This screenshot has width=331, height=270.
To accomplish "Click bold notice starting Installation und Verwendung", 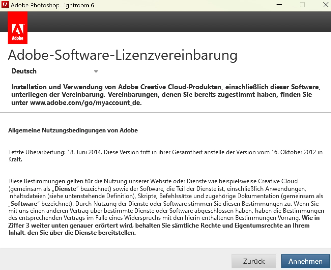I will click(166, 95).
